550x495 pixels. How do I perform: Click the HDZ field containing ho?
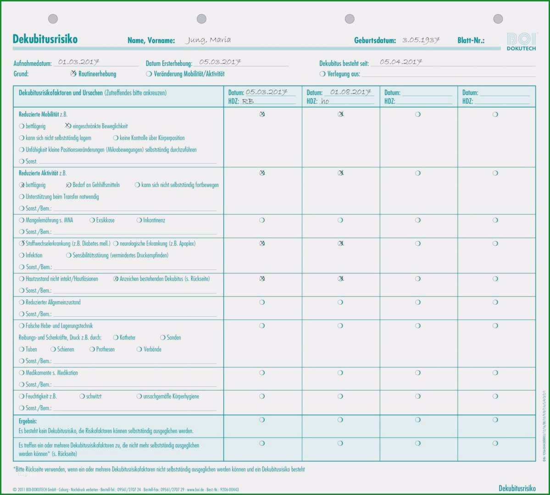click(346, 101)
